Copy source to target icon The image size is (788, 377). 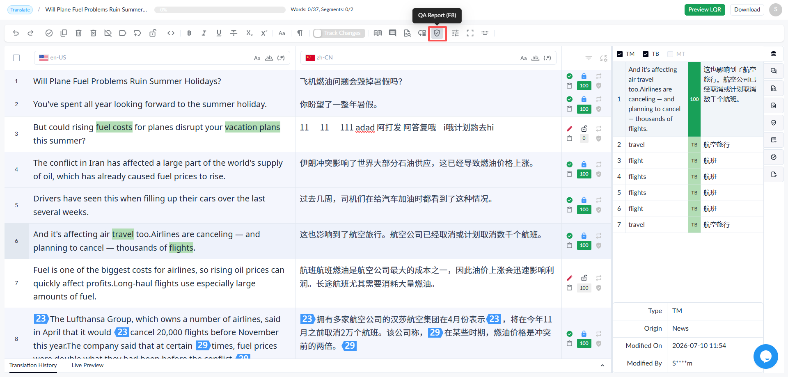click(x=64, y=33)
